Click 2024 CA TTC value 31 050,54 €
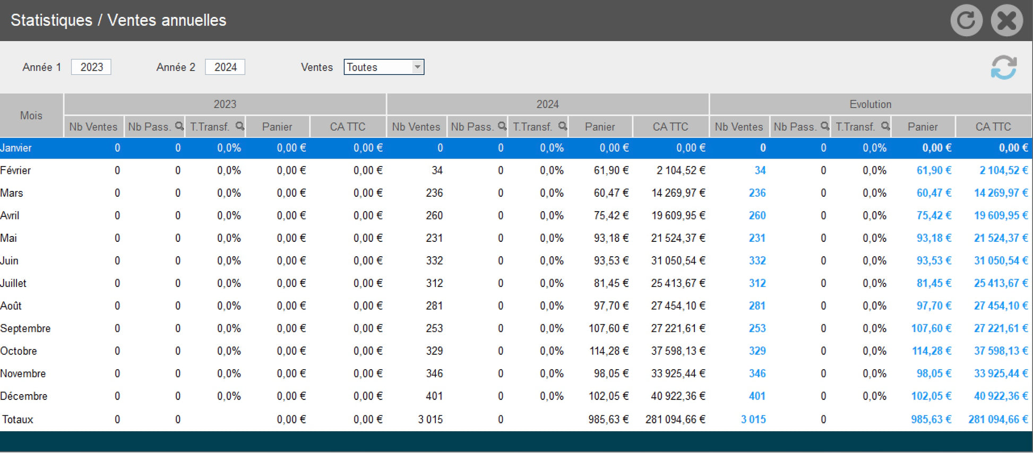Viewport: 1033px width, 453px height. (x=678, y=260)
